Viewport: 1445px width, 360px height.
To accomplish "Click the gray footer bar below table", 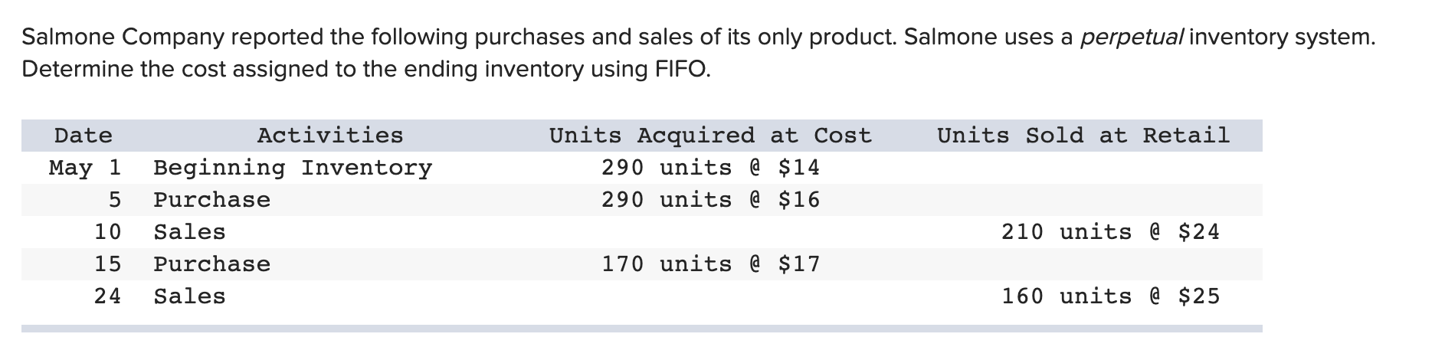I will [x=642, y=329].
